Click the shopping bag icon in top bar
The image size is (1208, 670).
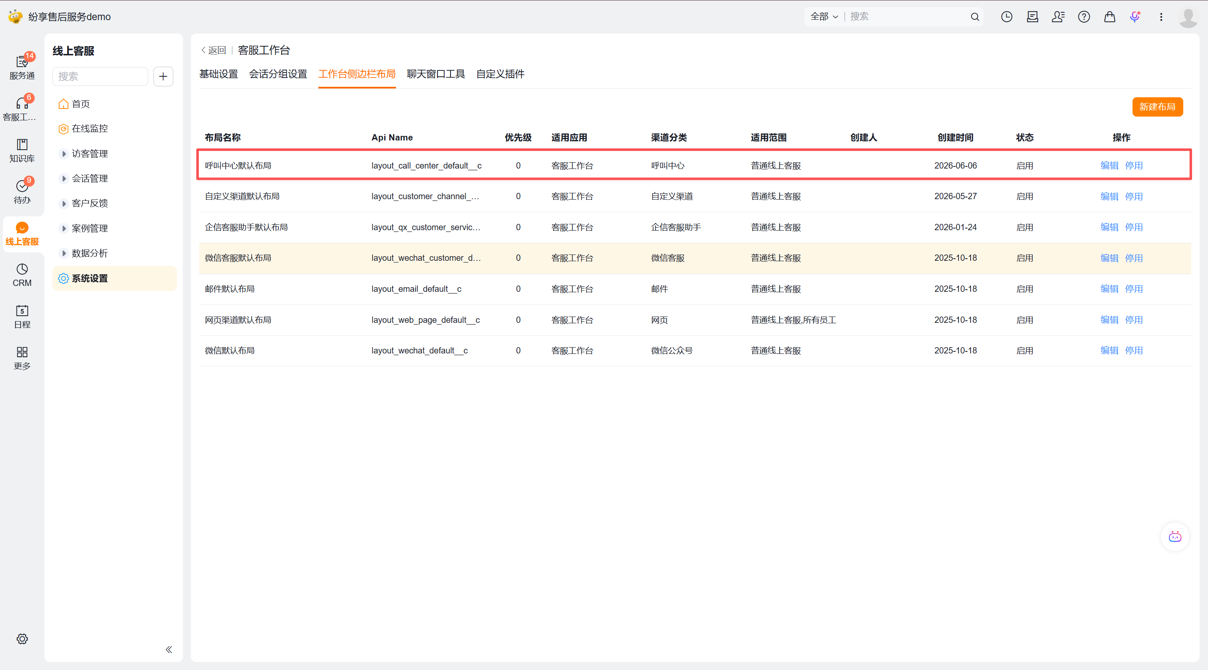[x=1109, y=17]
